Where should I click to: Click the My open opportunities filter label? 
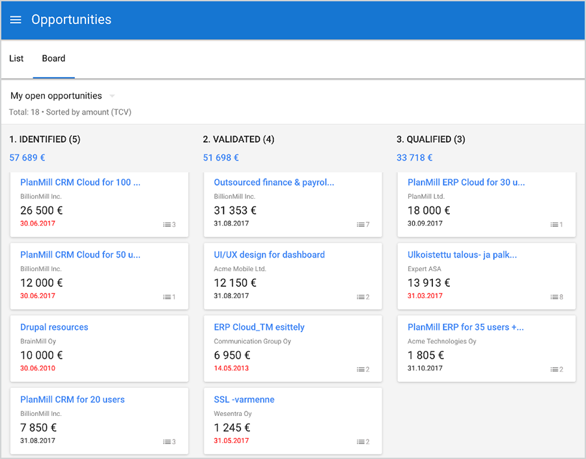click(x=56, y=96)
